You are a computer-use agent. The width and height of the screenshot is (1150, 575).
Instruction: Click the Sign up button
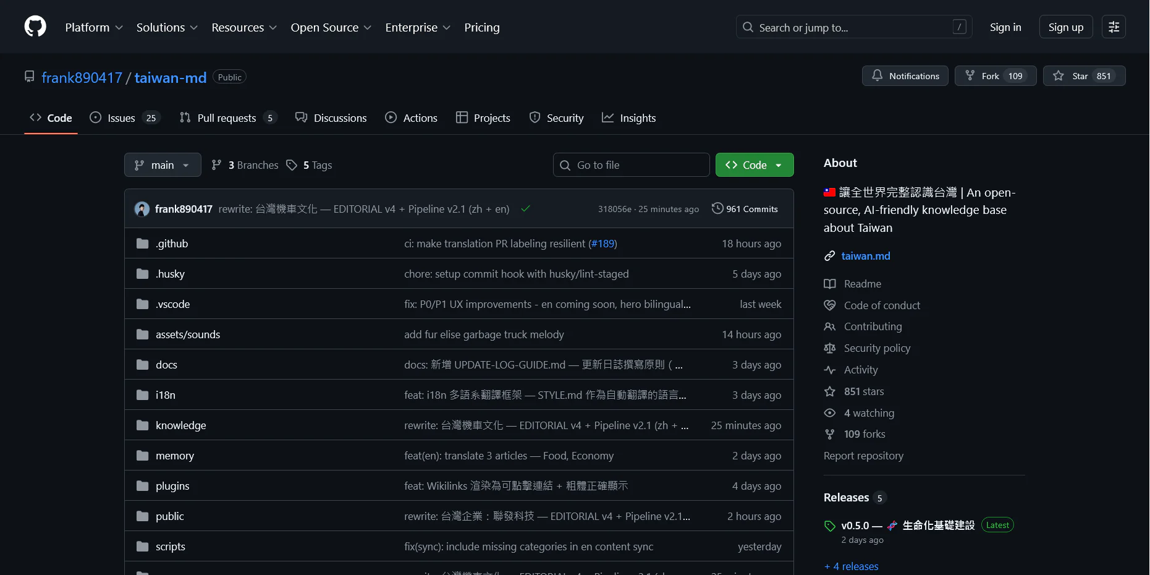(x=1066, y=27)
